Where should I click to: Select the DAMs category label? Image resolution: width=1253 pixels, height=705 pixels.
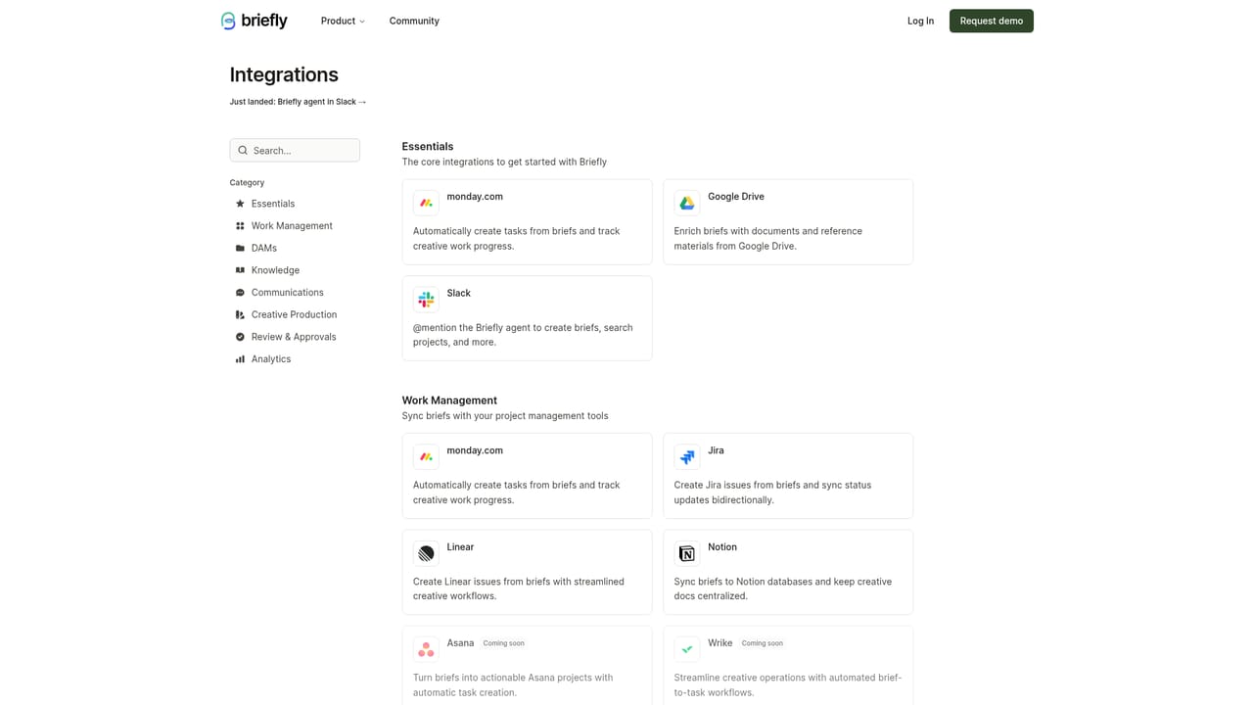click(x=264, y=248)
